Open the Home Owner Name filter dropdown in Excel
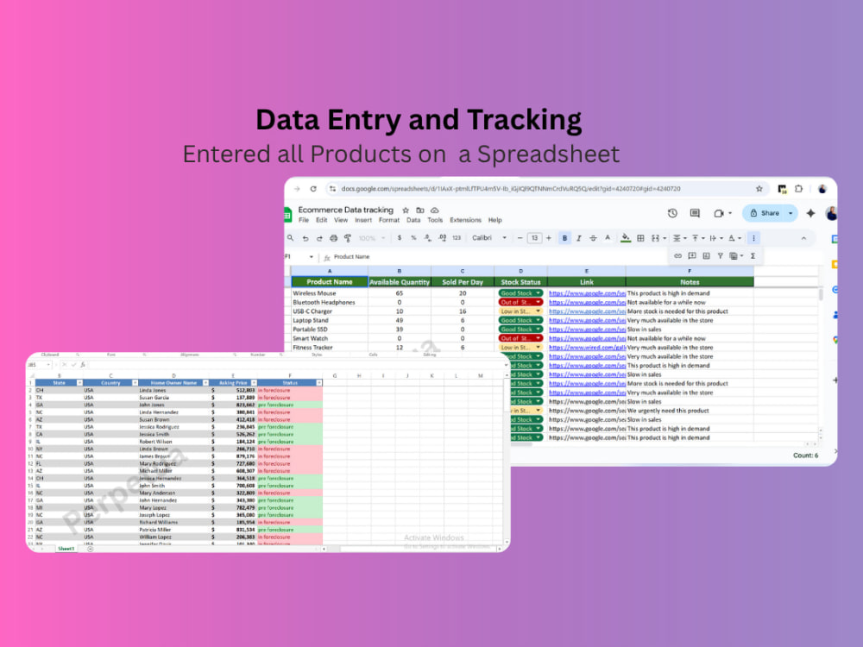The height and width of the screenshot is (647, 863). 205,383
